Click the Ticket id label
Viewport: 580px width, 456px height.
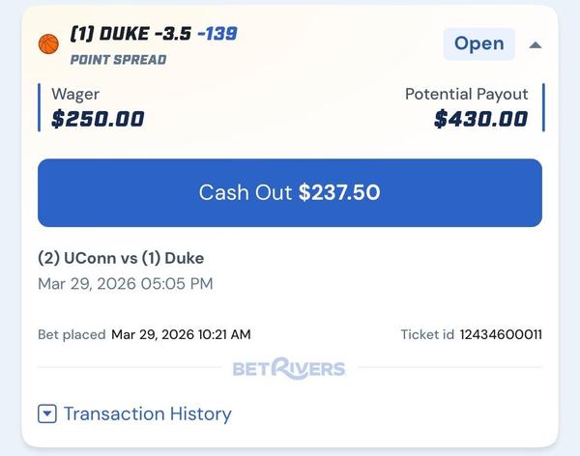click(x=426, y=334)
